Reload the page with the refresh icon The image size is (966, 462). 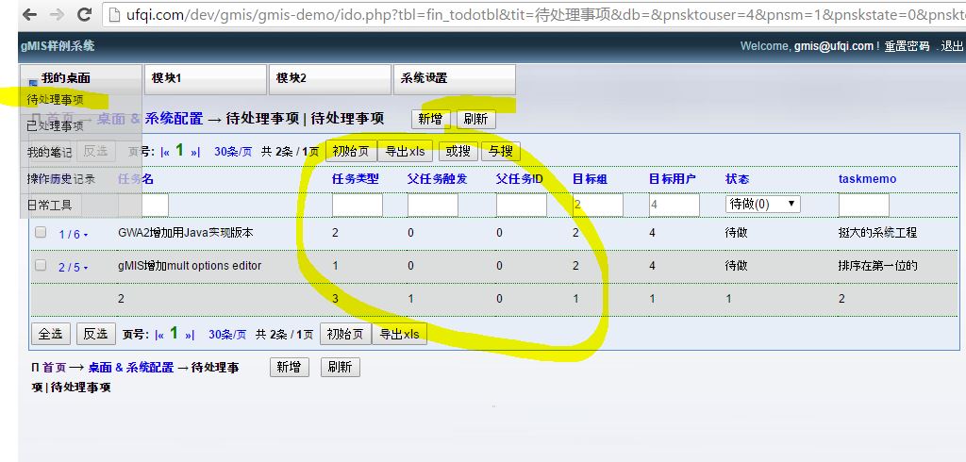[x=84, y=15]
